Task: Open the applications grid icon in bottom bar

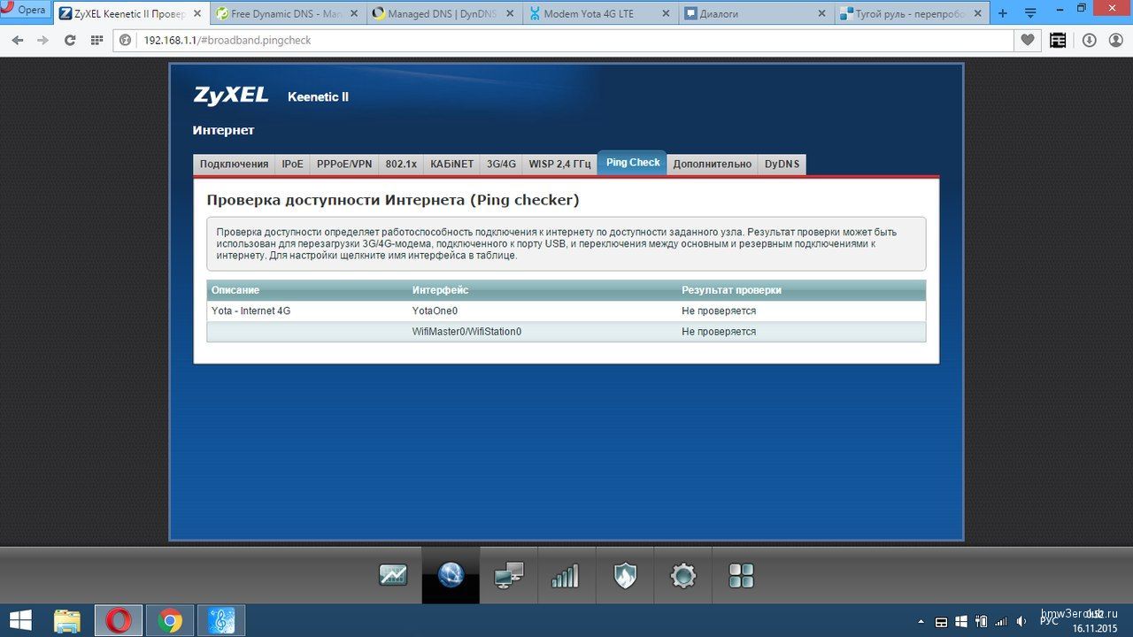Action: [x=741, y=576]
